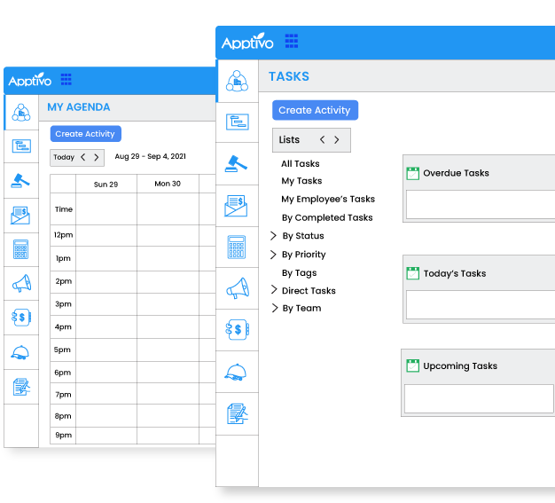
Task: Click Upcoming Tasks header text
Action: pos(460,365)
